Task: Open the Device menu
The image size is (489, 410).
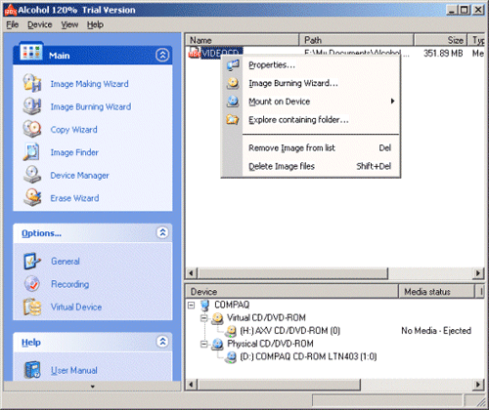Action: click(40, 24)
